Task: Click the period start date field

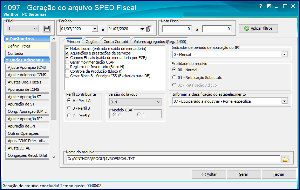Action: tap(76, 29)
